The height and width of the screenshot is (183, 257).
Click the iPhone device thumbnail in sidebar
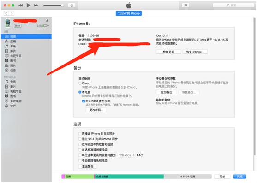tap(7, 23)
